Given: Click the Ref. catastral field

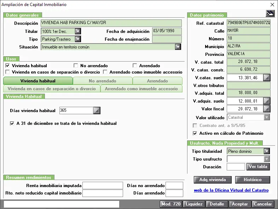Looking at the screenshot, I should point(249,23).
